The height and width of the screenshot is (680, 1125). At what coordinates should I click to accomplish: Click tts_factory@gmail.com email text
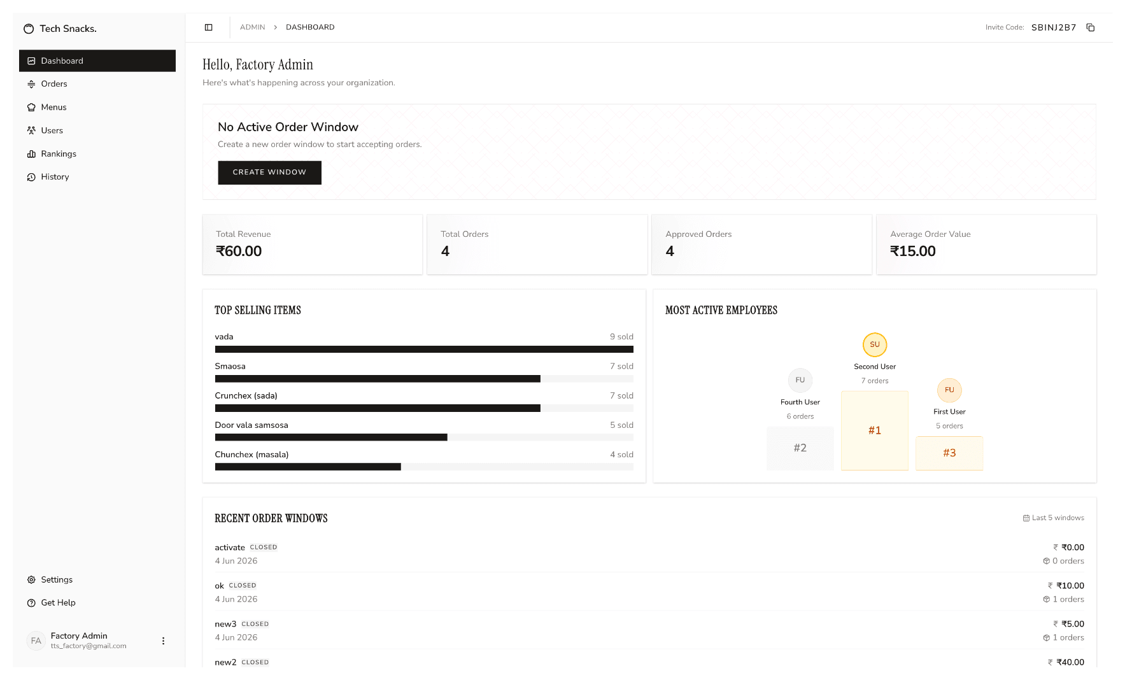click(x=88, y=646)
